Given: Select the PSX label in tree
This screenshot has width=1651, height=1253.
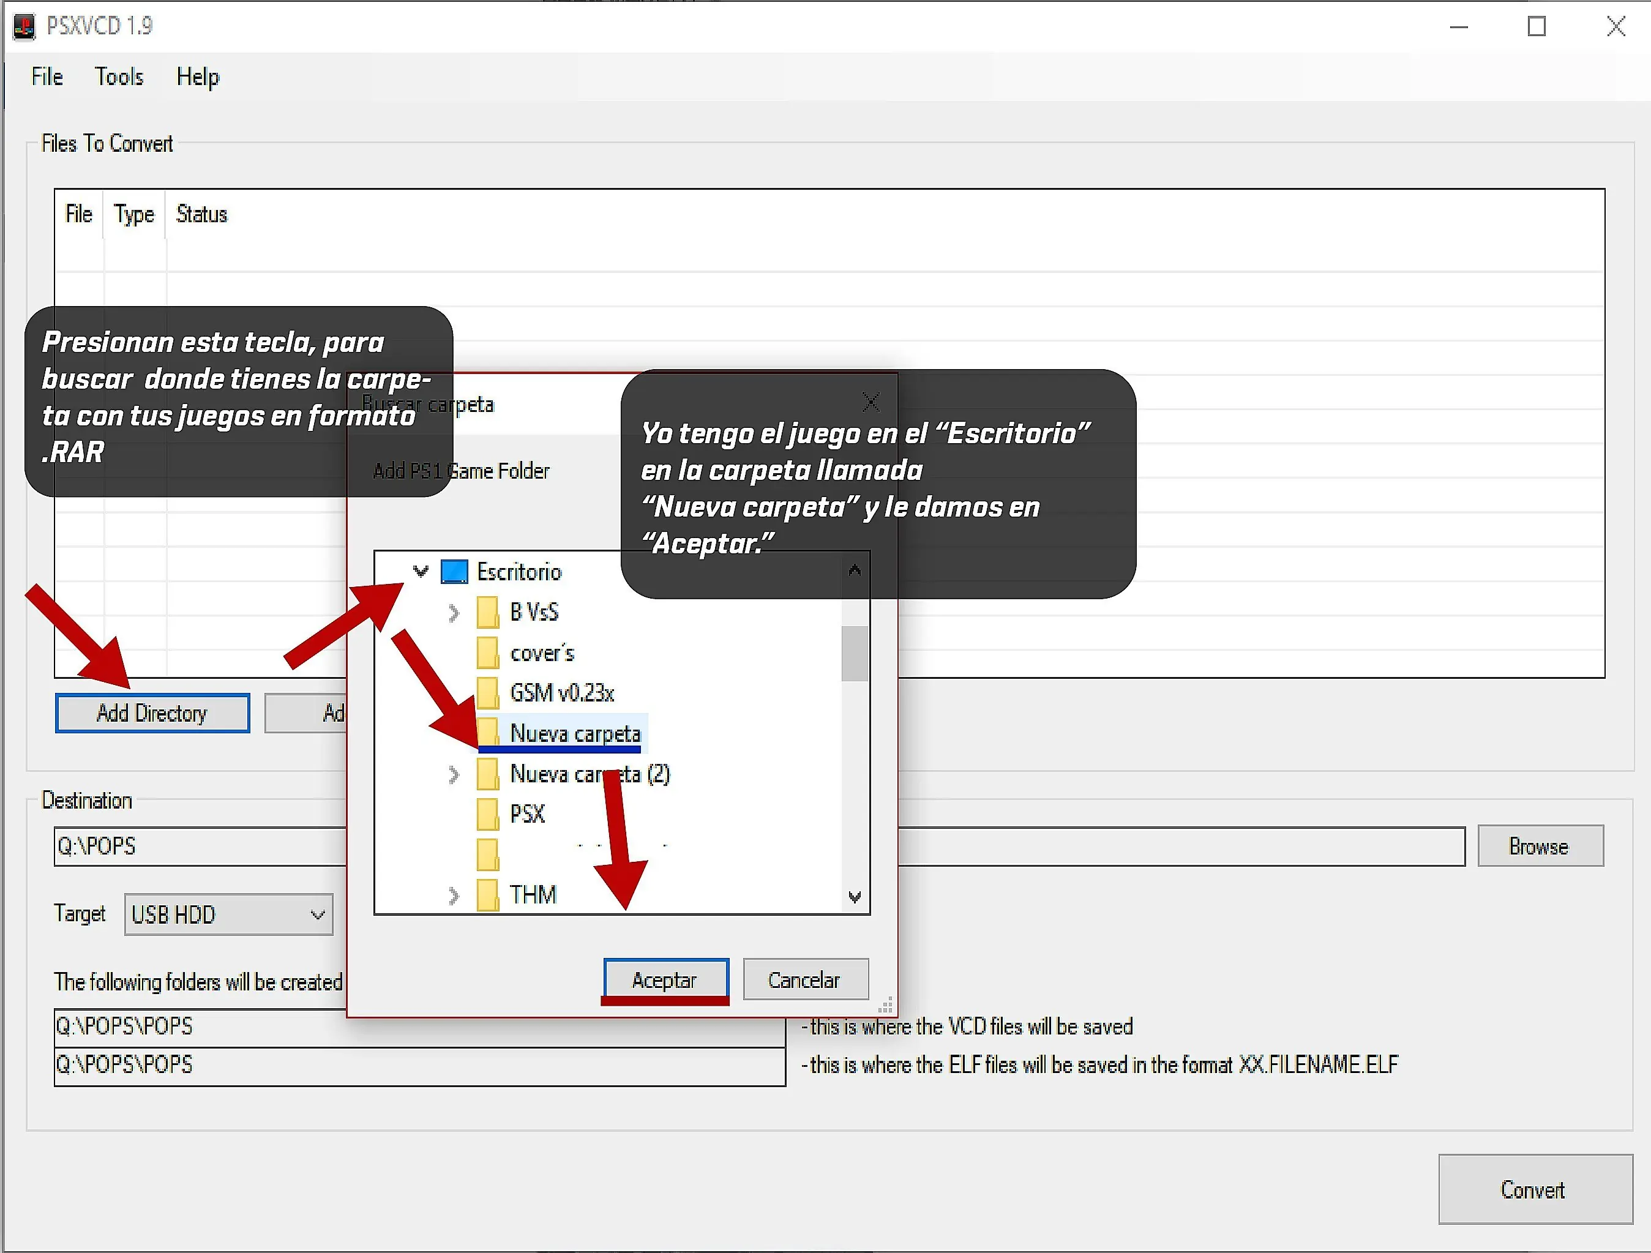Looking at the screenshot, I should (528, 814).
